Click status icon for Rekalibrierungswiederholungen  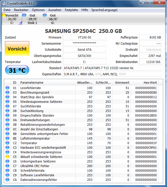[7, 124]
